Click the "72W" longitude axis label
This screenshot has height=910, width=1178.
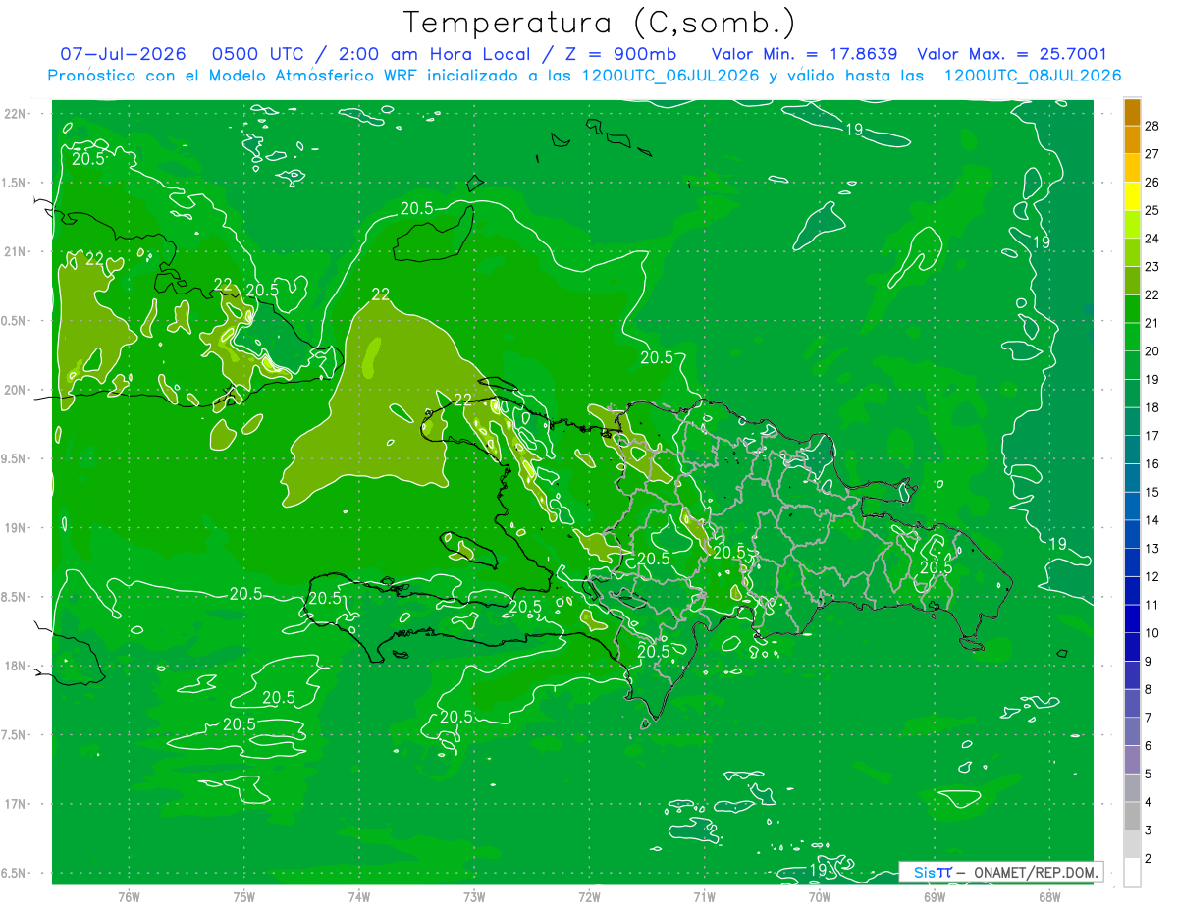click(589, 896)
